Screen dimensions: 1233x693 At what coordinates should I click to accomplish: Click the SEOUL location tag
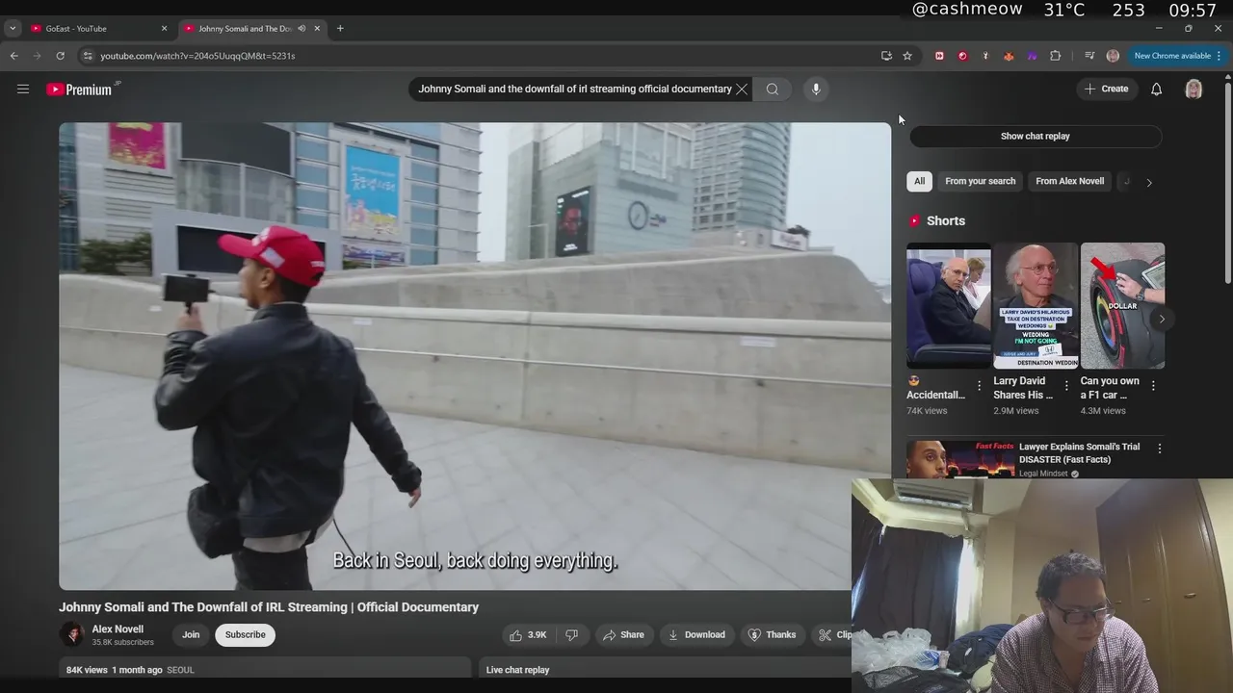click(180, 670)
